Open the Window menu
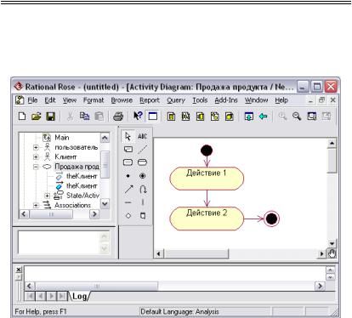The image size is (352, 318). pyautogui.click(x=256, y=100)
